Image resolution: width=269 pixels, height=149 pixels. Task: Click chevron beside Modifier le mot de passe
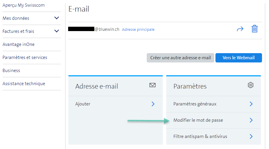[251, 120]
